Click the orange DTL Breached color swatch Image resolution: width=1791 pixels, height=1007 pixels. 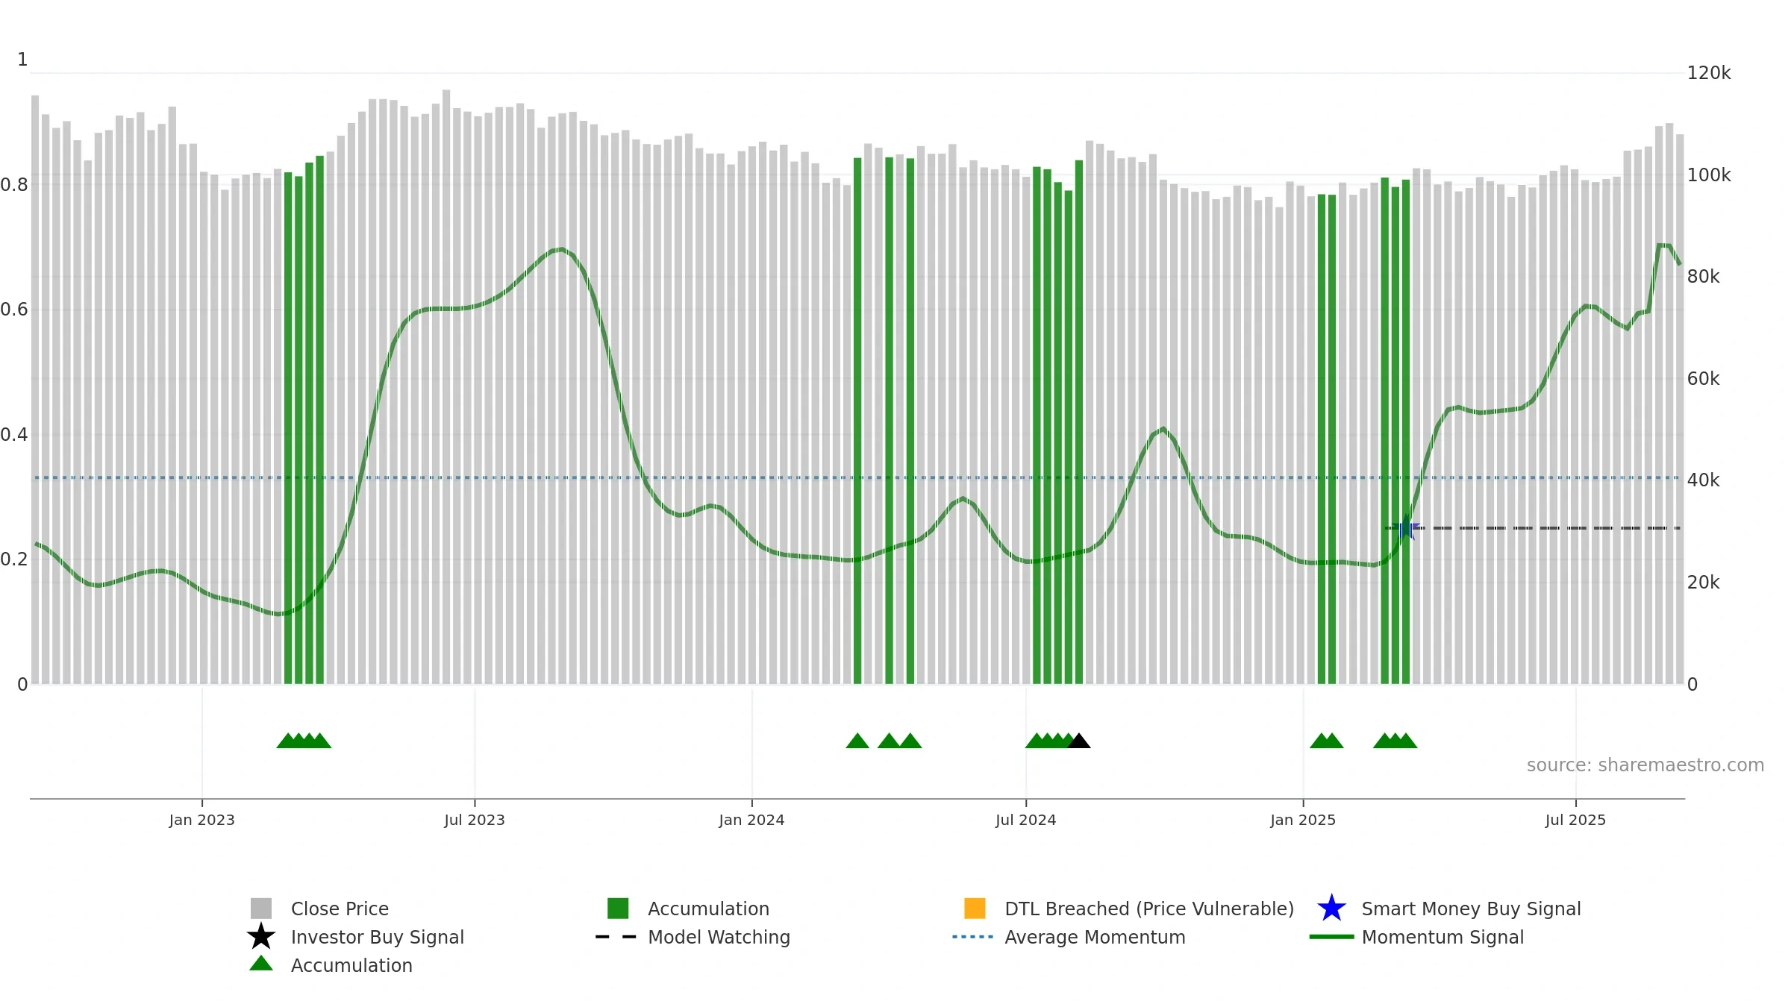[975, 909]
